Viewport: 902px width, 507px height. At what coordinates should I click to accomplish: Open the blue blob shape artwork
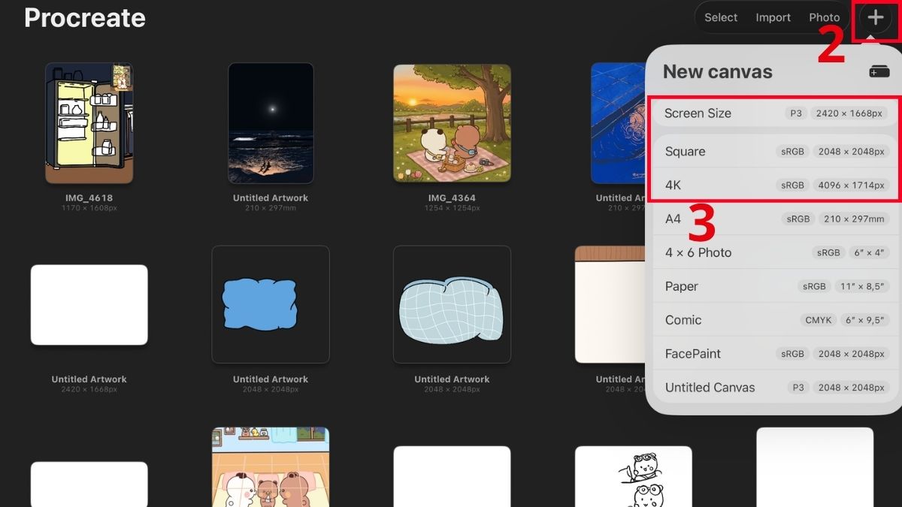(271, 304)
